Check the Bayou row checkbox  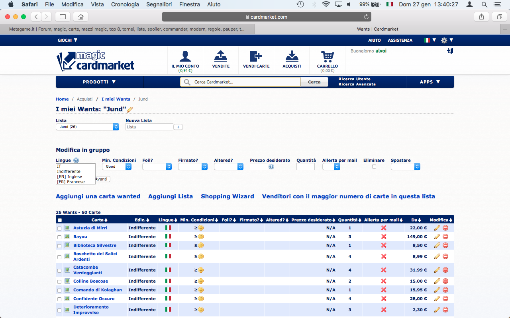coord(59,237)
